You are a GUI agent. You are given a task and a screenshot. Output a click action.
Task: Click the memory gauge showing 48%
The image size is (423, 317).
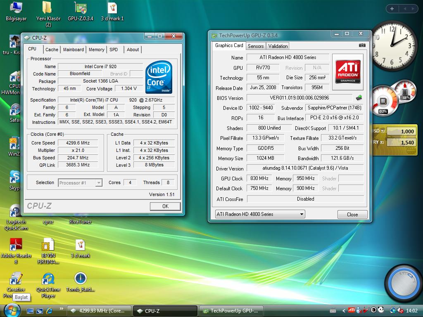pyautogui.click(x=406, y=91)
